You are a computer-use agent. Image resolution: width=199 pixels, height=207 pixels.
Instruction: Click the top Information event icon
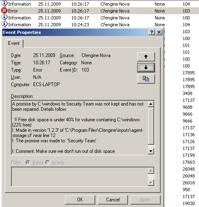[x=4, y=4]
